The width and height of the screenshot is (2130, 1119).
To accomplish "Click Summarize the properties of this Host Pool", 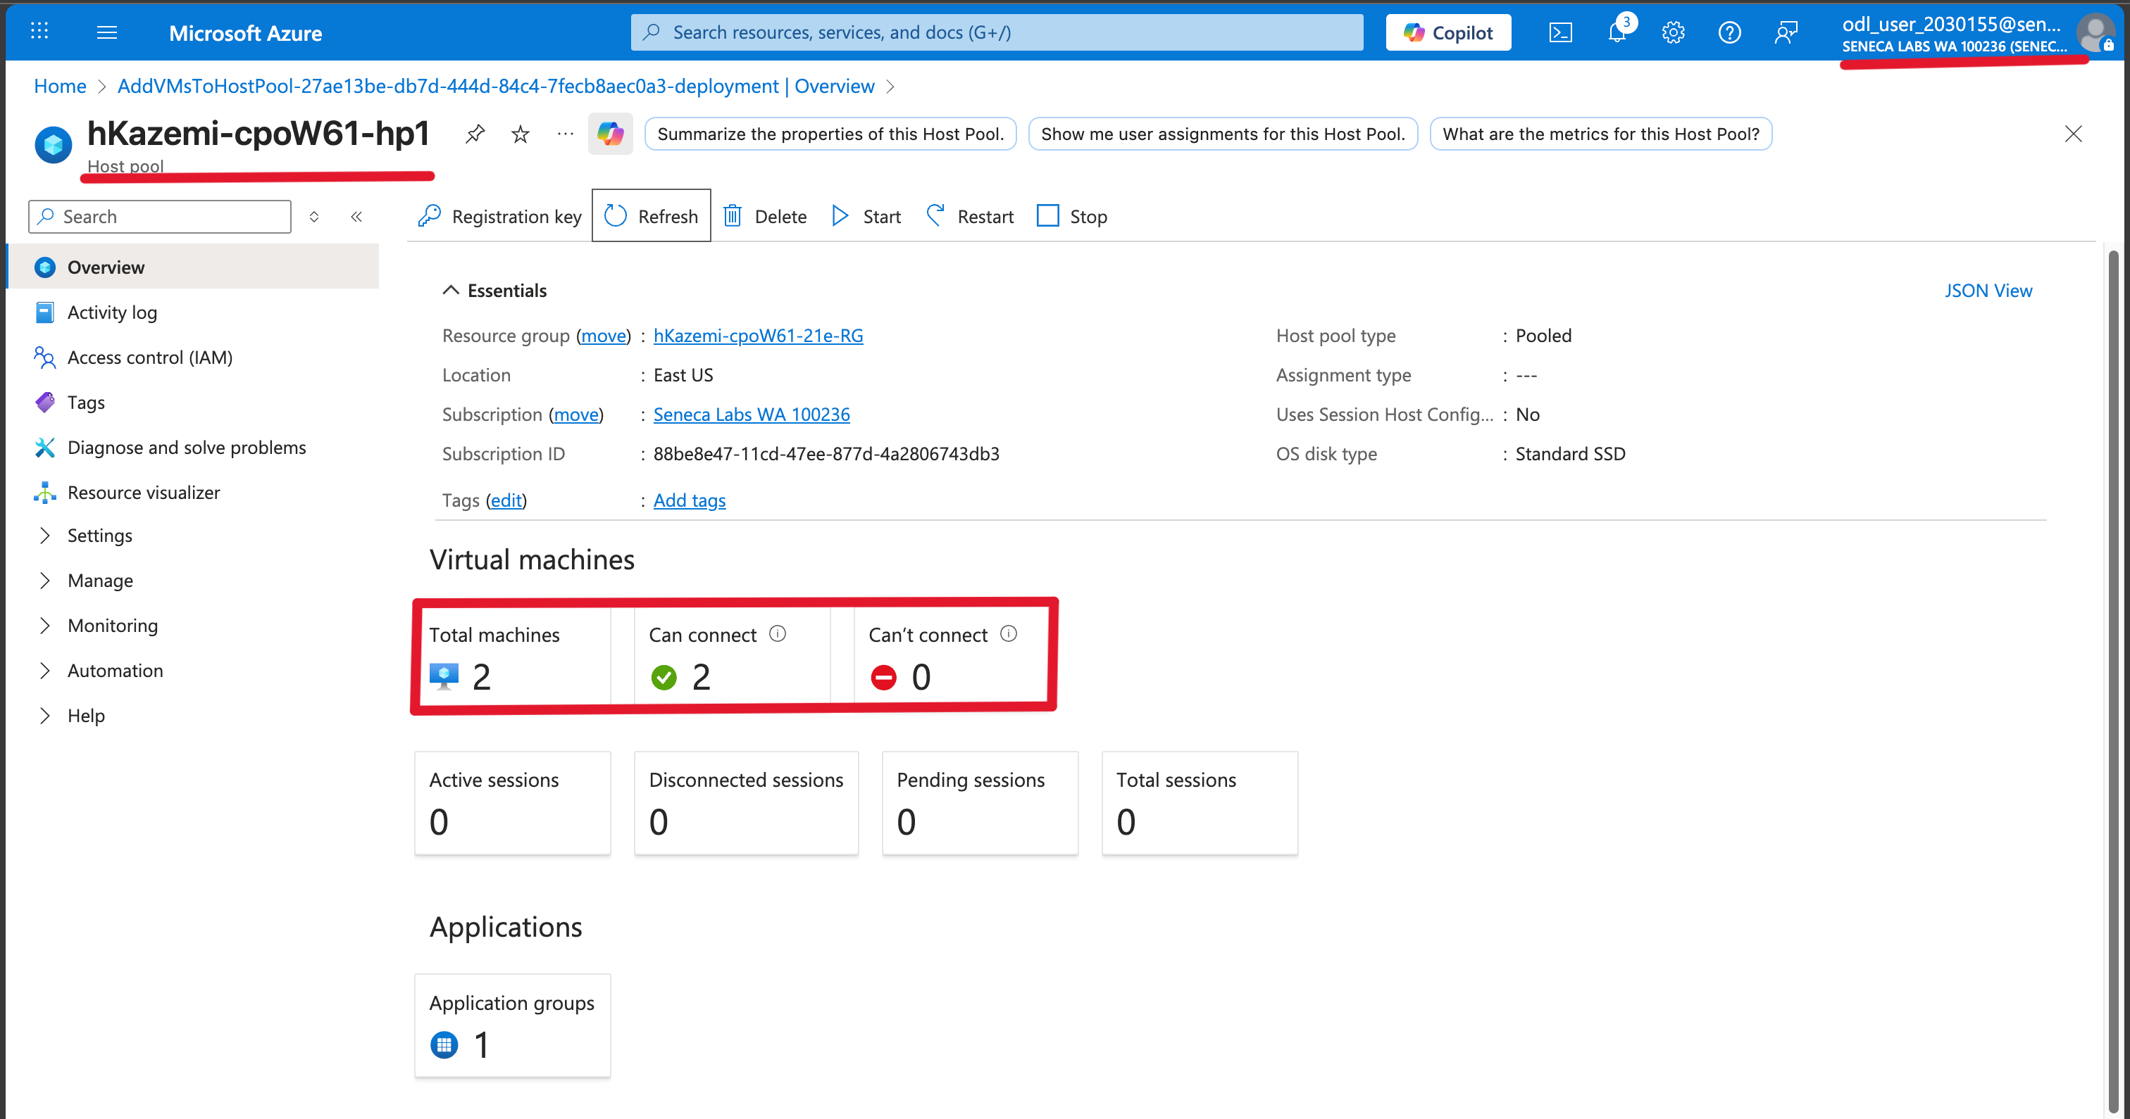I will click(x=830, y=134).
